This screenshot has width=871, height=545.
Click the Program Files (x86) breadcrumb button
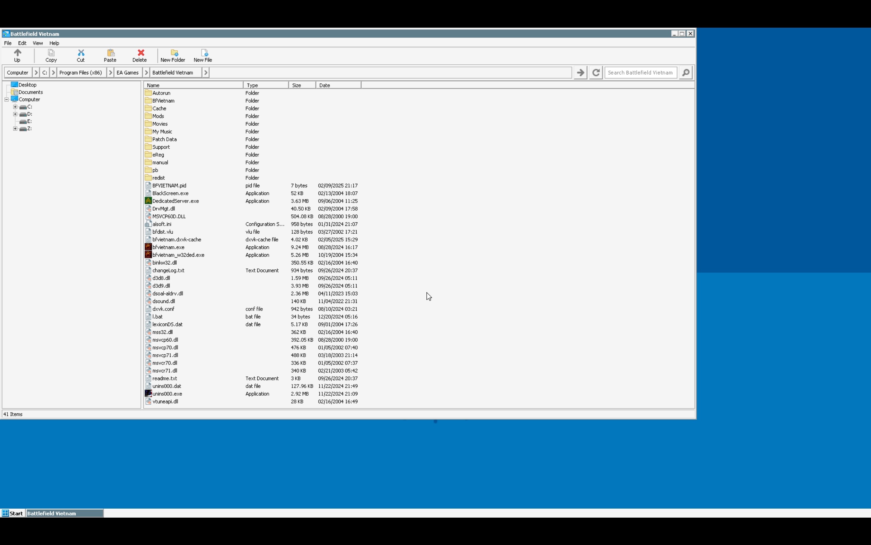tap(81, 72)
